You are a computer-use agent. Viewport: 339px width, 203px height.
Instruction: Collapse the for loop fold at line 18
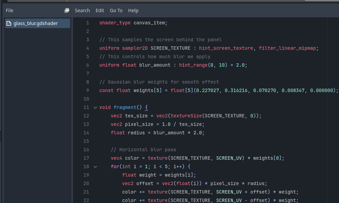95,167
